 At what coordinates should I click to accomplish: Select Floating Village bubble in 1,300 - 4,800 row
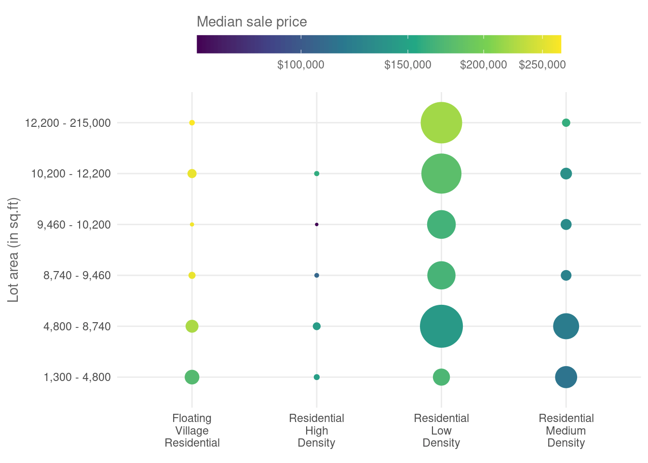[192, 377]
